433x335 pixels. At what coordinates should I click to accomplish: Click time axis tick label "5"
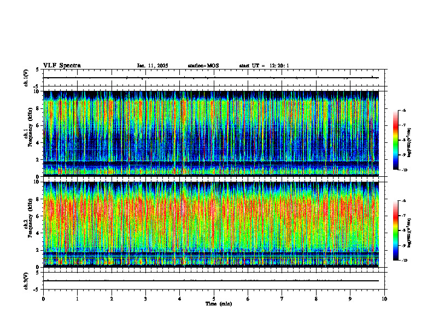coord(214,299)
